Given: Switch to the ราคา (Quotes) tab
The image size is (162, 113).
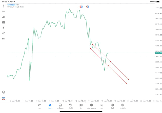Looking at the screenshot, I should coord(39,106).
